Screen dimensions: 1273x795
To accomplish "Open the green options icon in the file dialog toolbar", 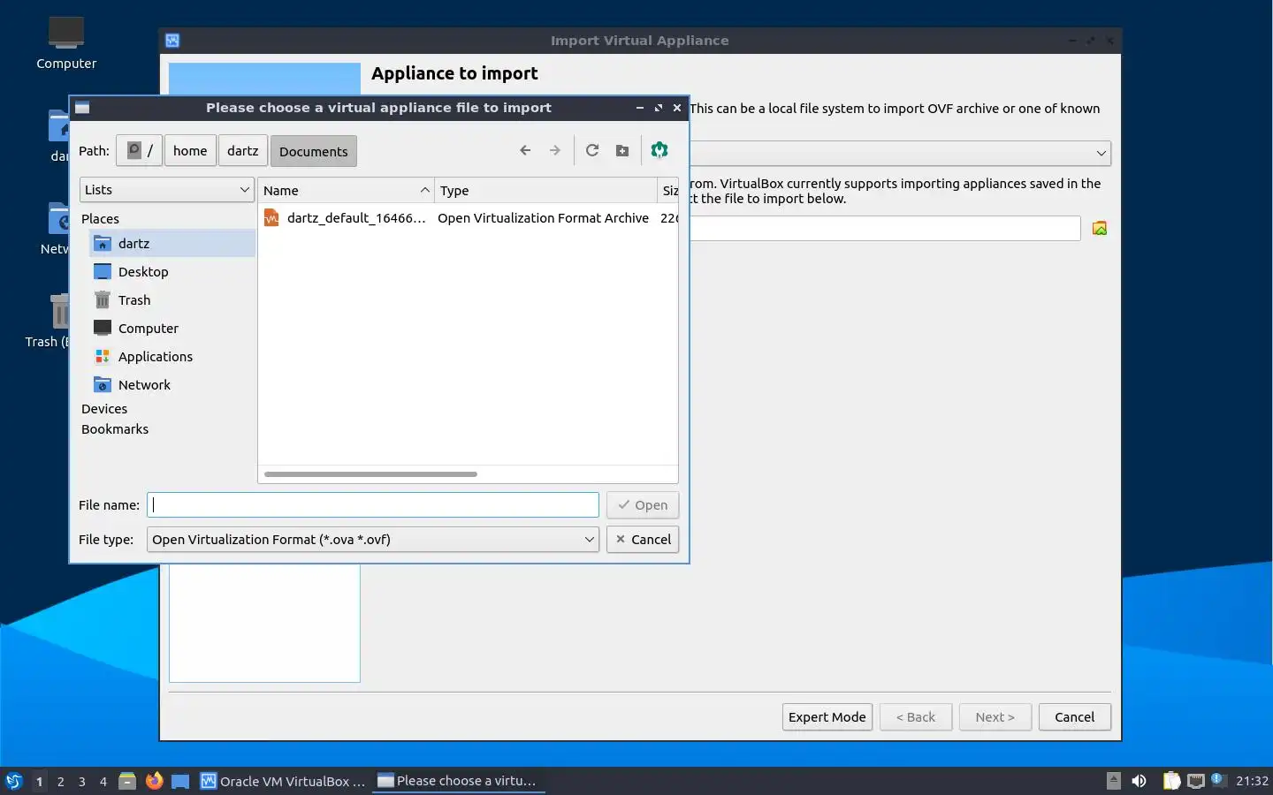I will coord(659,150).
